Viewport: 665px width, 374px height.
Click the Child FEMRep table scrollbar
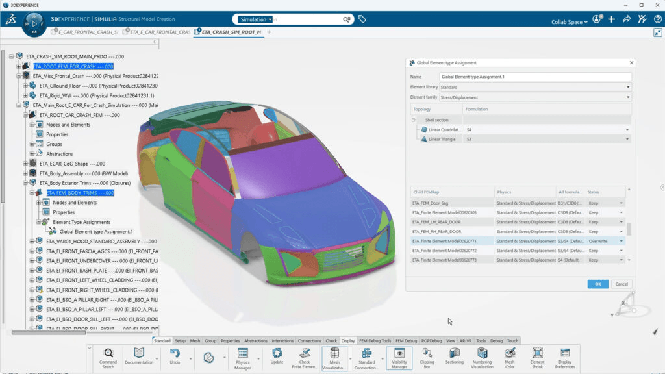click(x=629, y=230)
